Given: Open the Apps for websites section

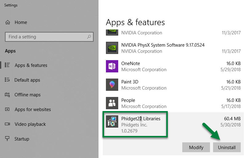Looking at the screenshot, I should pos(33,109).
